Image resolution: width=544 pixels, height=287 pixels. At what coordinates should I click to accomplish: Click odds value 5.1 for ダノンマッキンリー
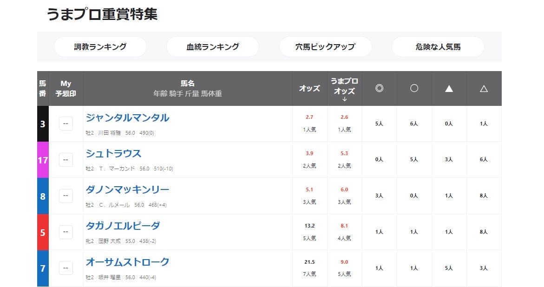pos(309,189)
